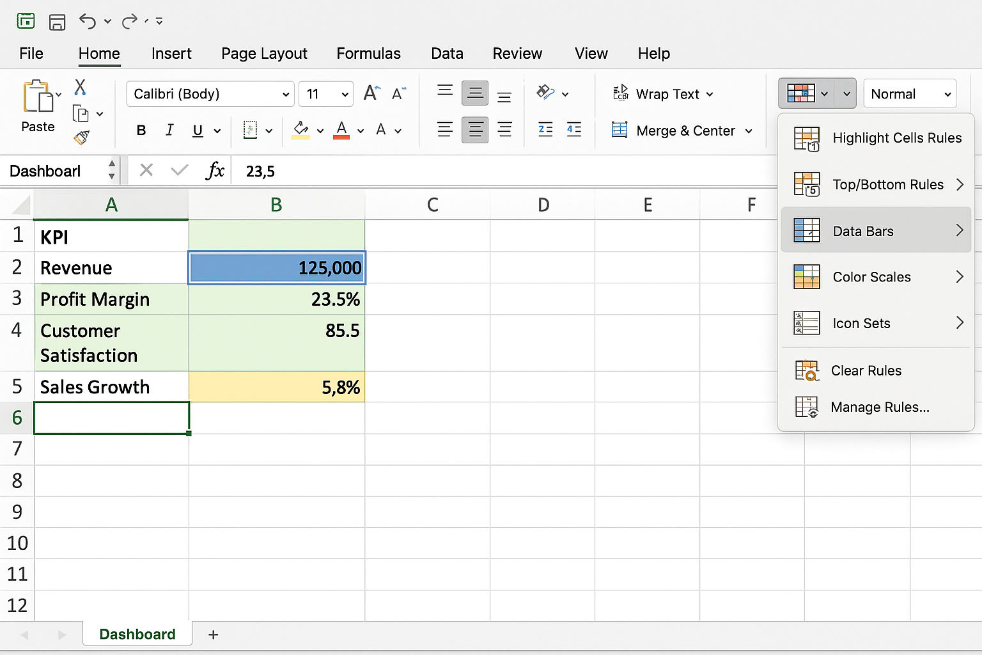Open the underline style dropdown arrow
982x655 pixels.
pos(217,131)
